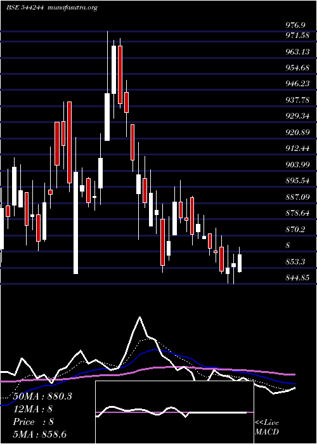
Task: Select the 929.34 price level label
Action: (x=297, y=116)
